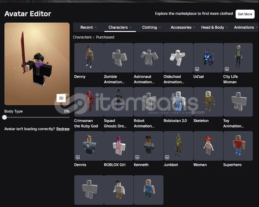Click the unlabeled brown-haired character in the last row
Screen dimensions: 259x207
(x=119, y=190)
